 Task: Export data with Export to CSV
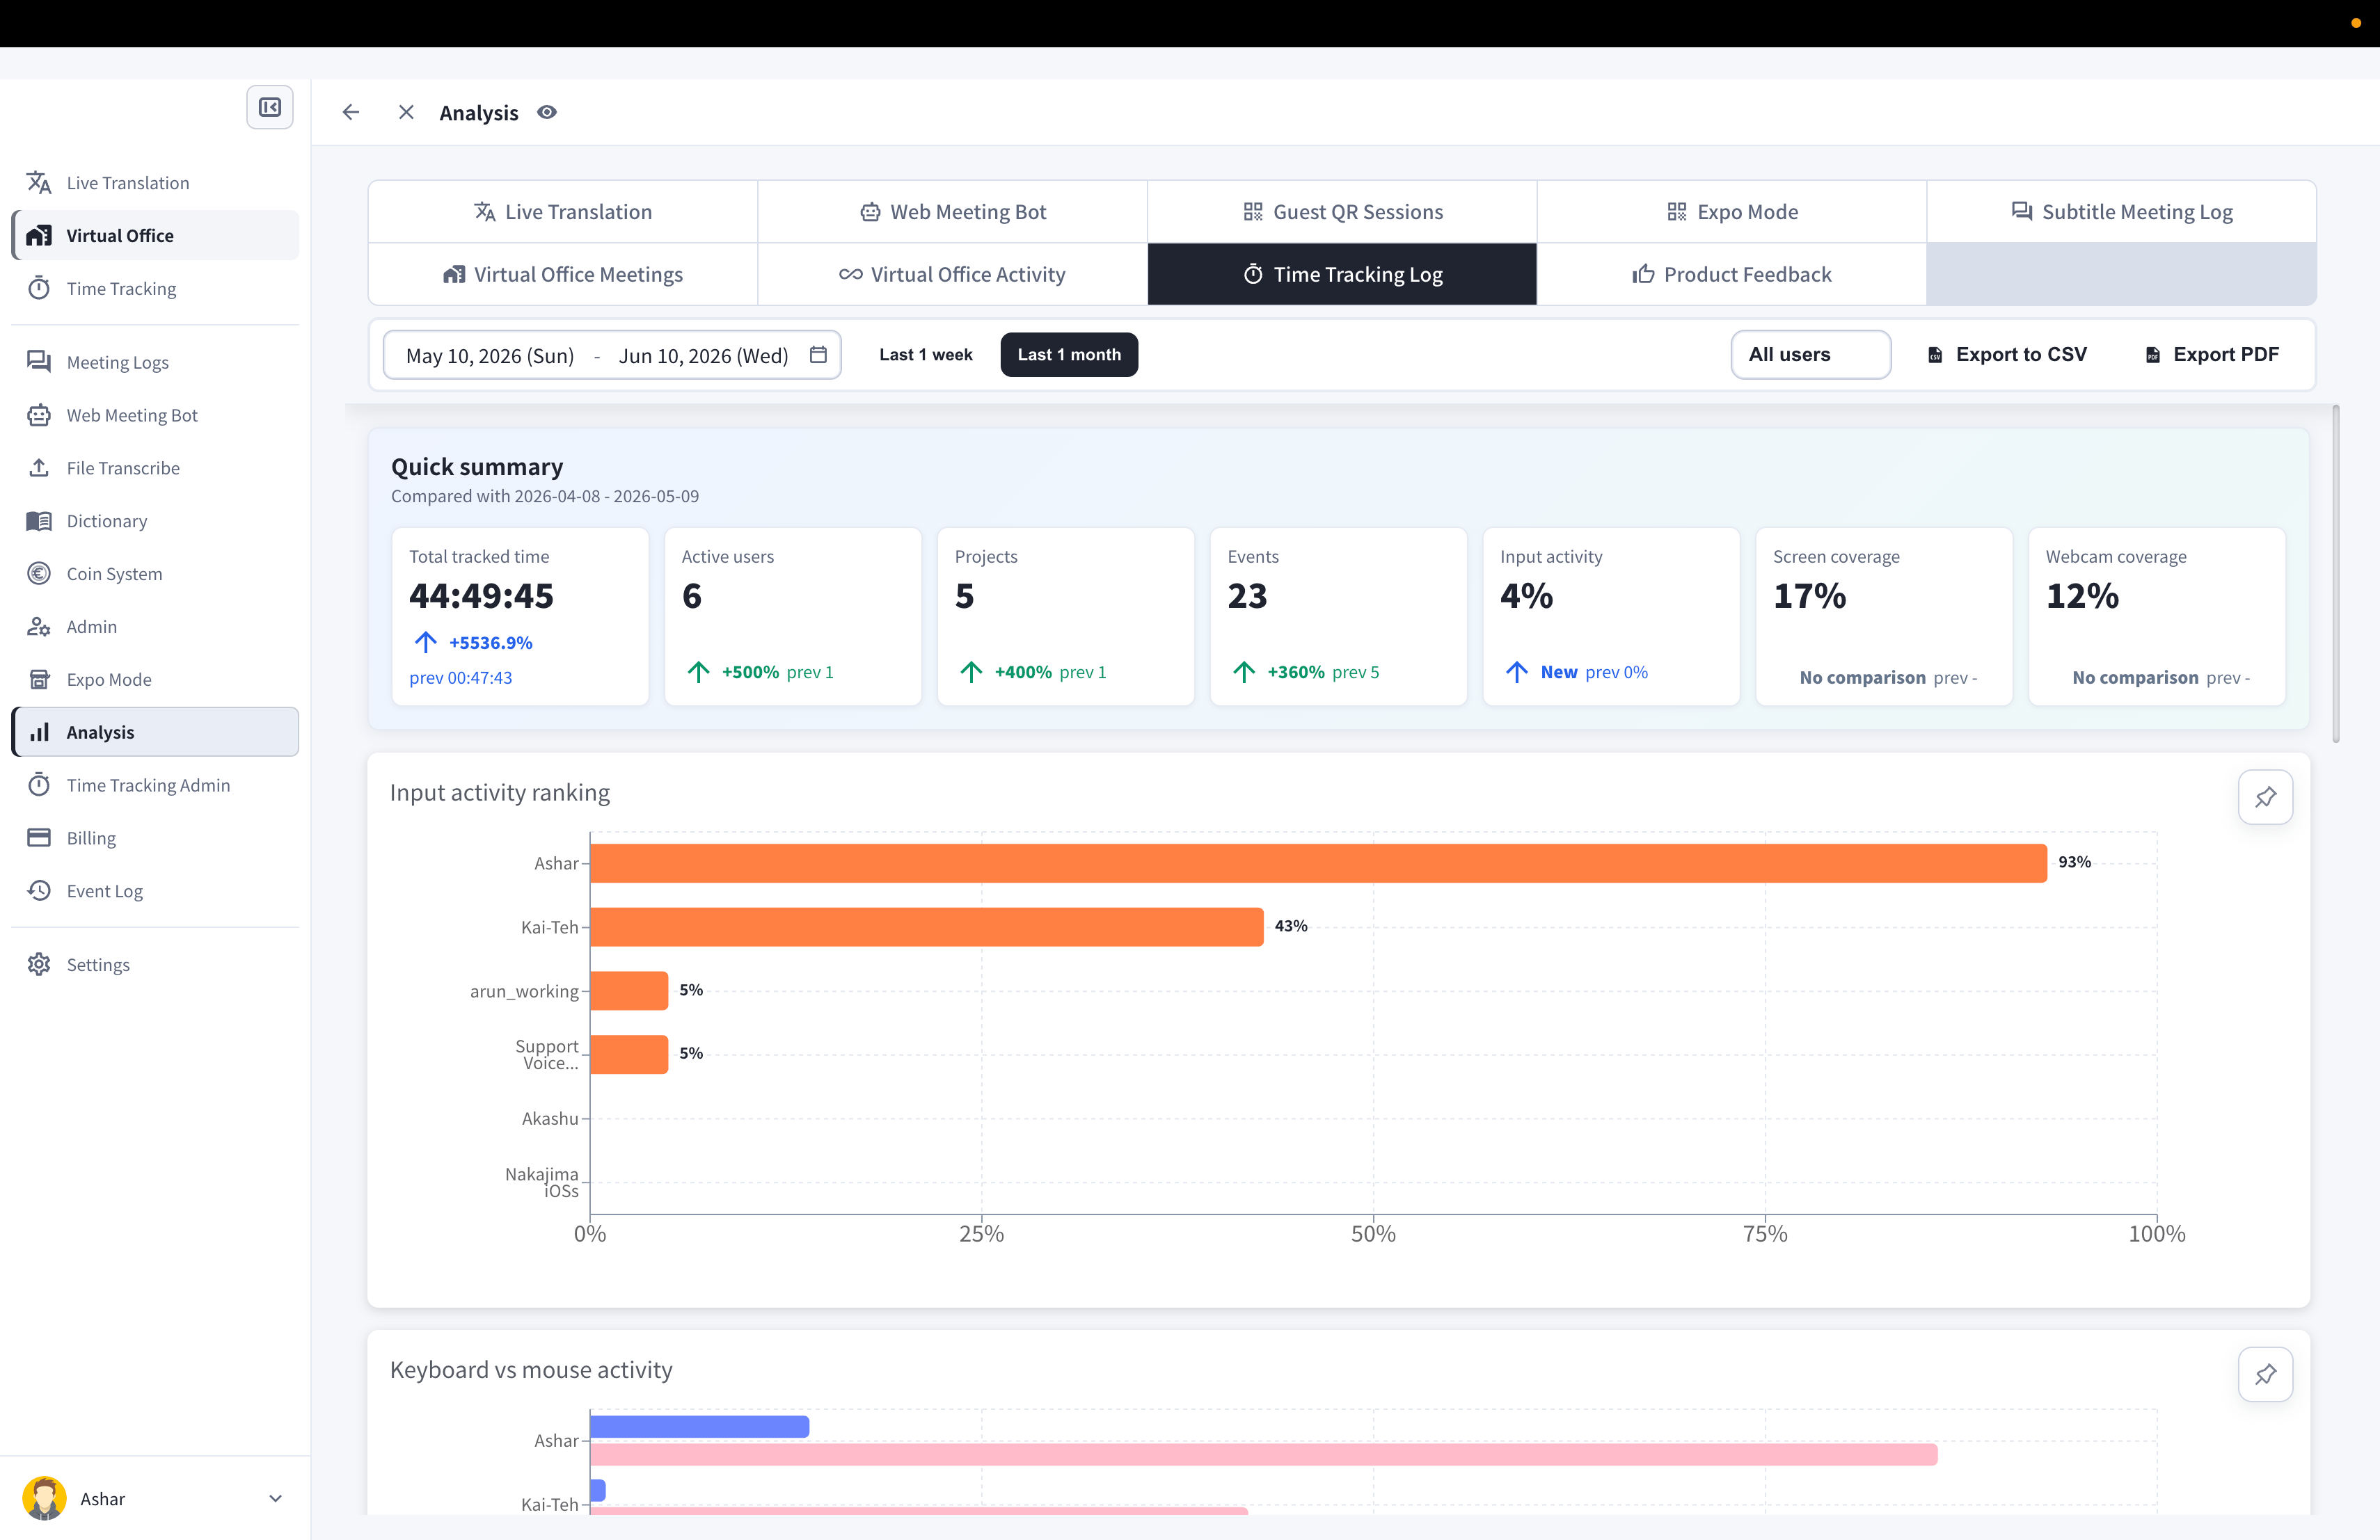[2007, 355]
